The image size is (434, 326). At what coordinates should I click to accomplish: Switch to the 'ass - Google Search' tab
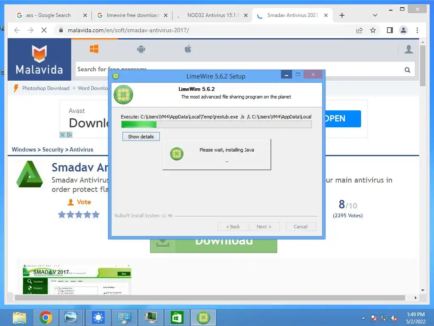(48, 15)
